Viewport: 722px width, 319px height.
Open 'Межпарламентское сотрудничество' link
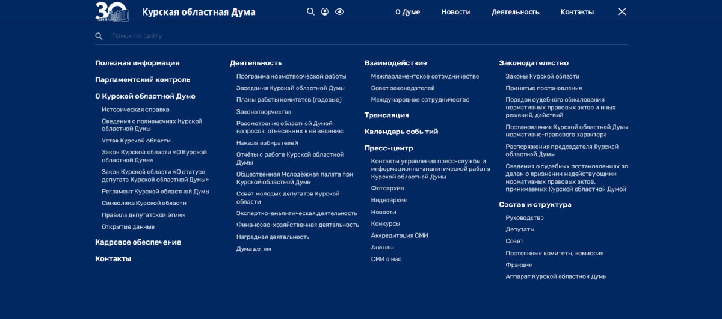coord(425,76)
